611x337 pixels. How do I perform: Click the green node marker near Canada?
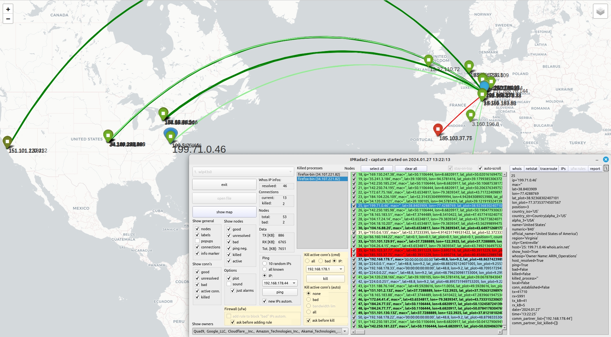[163, 113]
